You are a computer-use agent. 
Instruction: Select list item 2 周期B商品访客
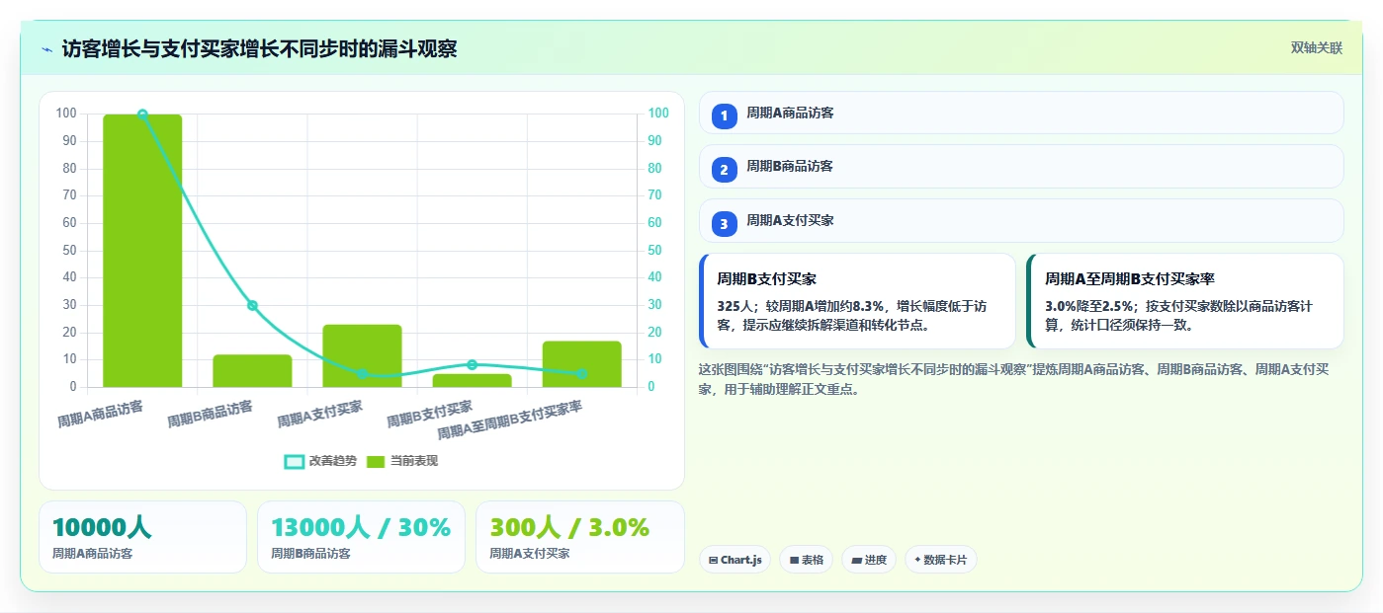[x=1021, y=167]
